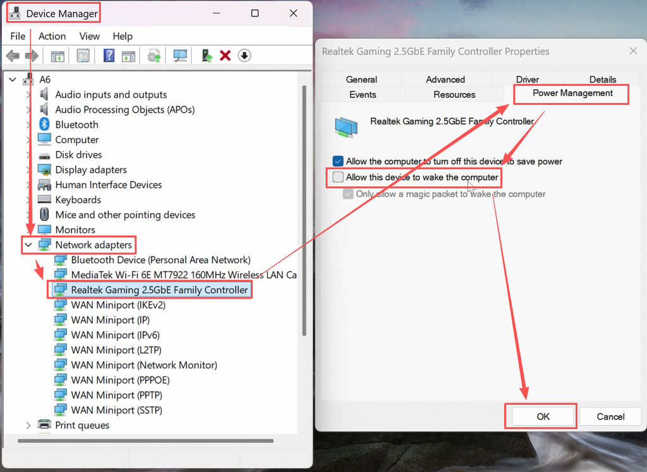Switch to the Events tab
Viewport: 647px width, 472px height.
(363, 95)
